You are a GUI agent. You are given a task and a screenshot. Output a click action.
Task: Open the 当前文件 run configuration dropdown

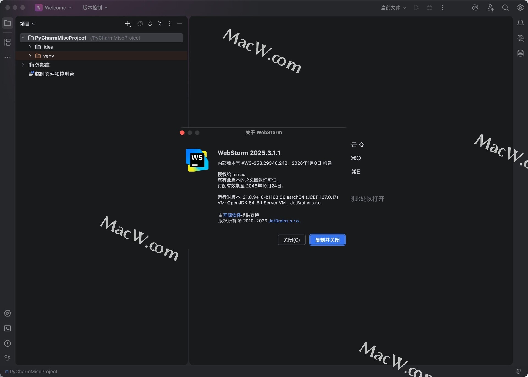[393, 8]
